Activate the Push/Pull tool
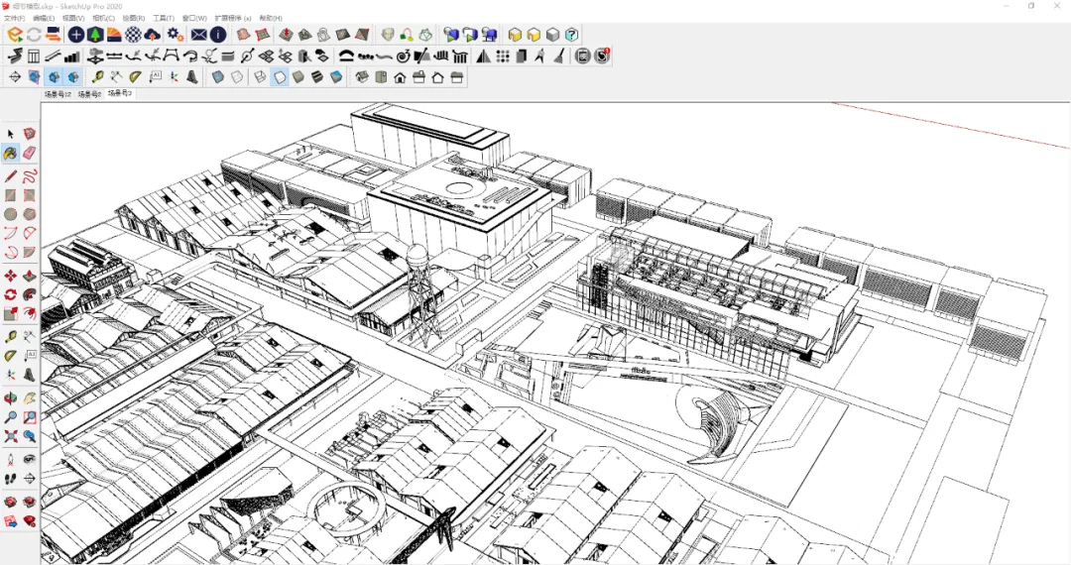 click(30, 276)
